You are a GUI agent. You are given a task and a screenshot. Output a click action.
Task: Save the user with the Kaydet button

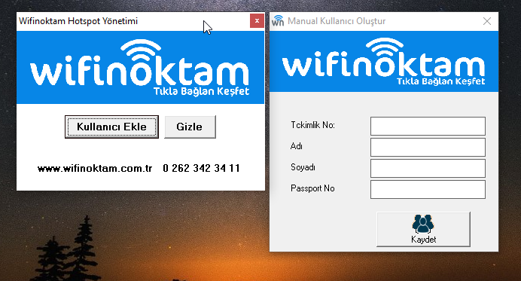423,229
